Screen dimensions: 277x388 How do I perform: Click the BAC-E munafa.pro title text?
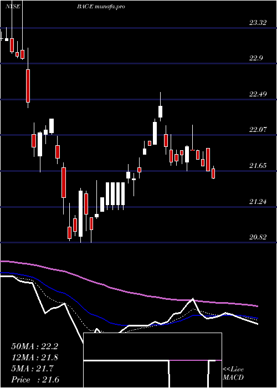(101, 7)
